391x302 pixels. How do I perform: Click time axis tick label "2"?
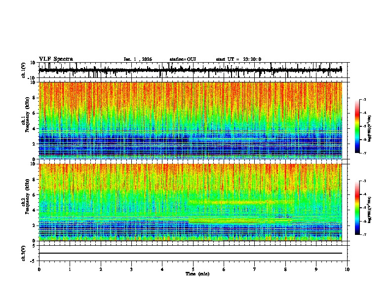101,269
